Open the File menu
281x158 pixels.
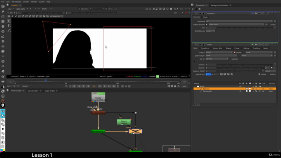(3, 2)
